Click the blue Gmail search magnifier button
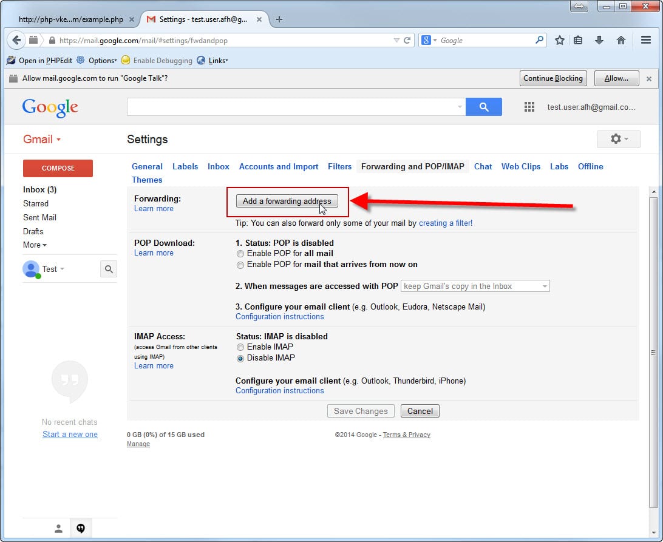The height and width of the screenshot is (542, 663). coord(483,107)
